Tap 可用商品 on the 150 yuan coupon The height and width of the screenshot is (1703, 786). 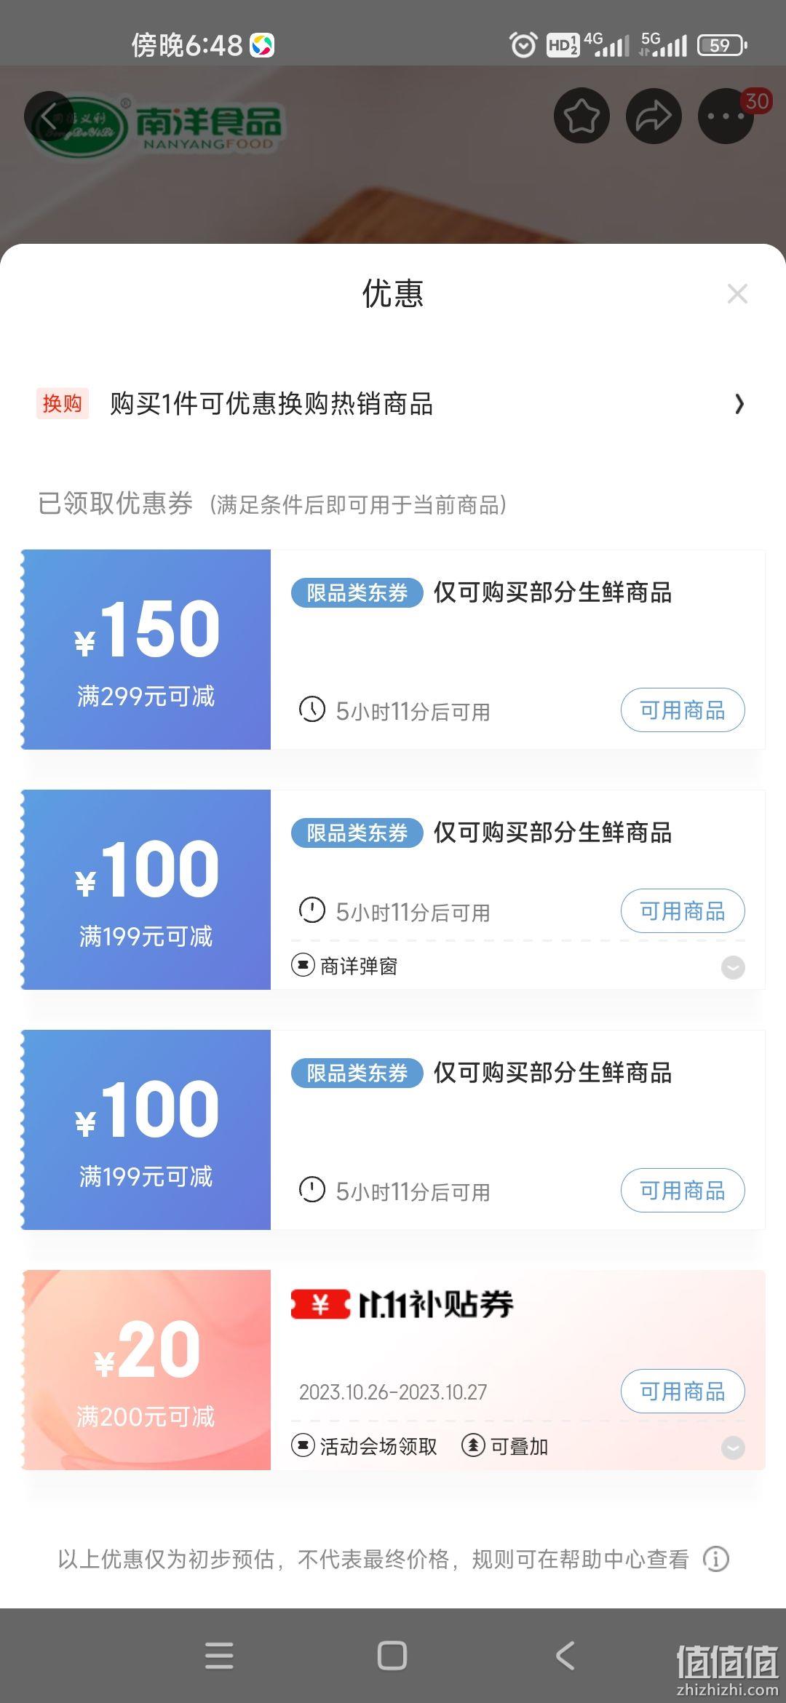(x=683, y=710)
